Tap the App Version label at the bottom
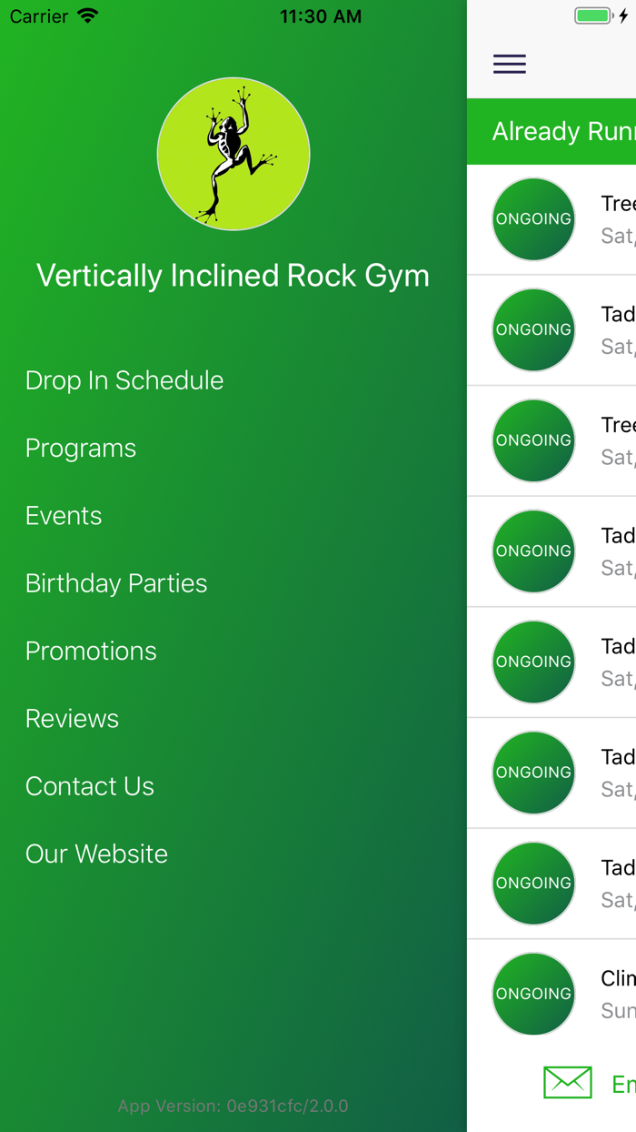Screen dimensions: 636x1132 click(234, 1106)
